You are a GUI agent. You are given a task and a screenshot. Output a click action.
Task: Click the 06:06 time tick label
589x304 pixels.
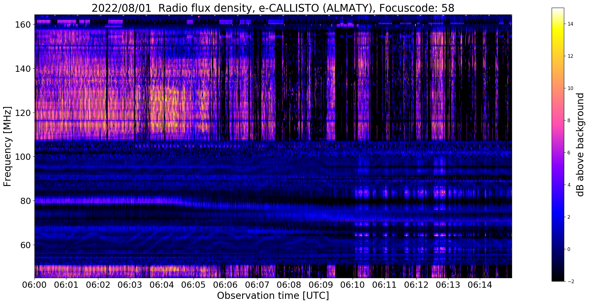point(225,285)
